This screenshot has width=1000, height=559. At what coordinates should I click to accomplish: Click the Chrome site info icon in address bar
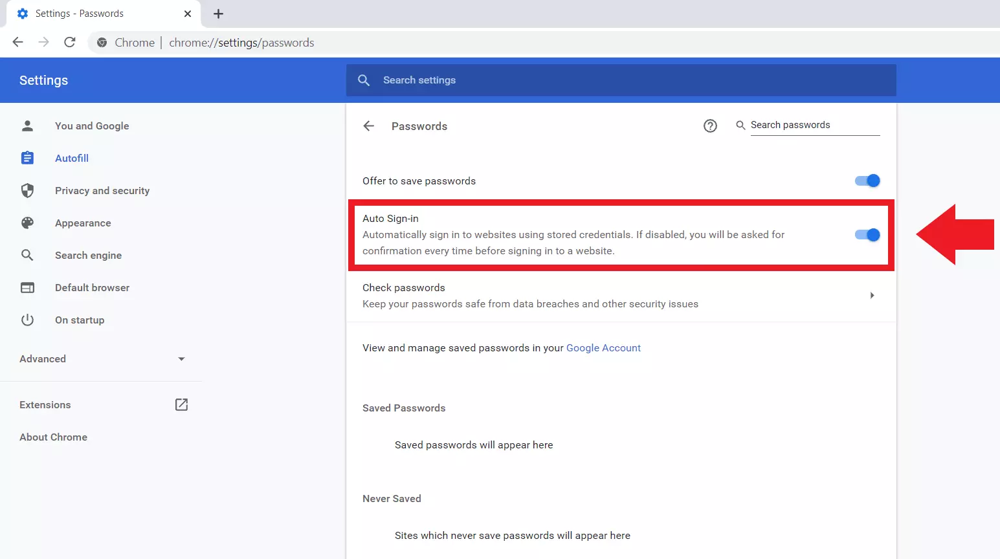coord(102,43)
